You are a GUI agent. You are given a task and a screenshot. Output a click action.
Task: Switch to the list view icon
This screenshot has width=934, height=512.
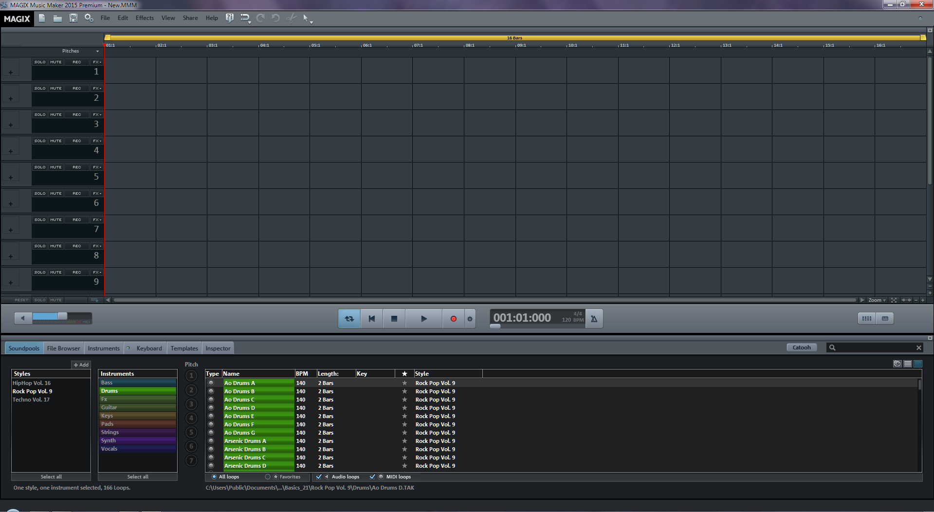pos(908,364)
